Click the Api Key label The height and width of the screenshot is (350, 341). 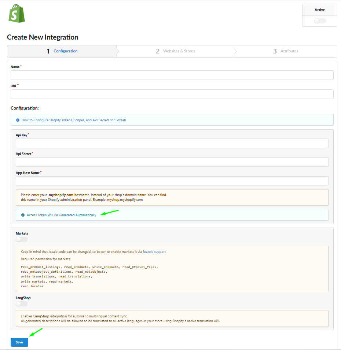click(x=22, y=135)
